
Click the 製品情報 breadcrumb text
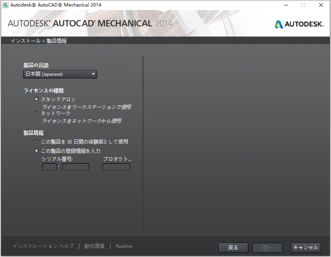[x=57, y=41]
